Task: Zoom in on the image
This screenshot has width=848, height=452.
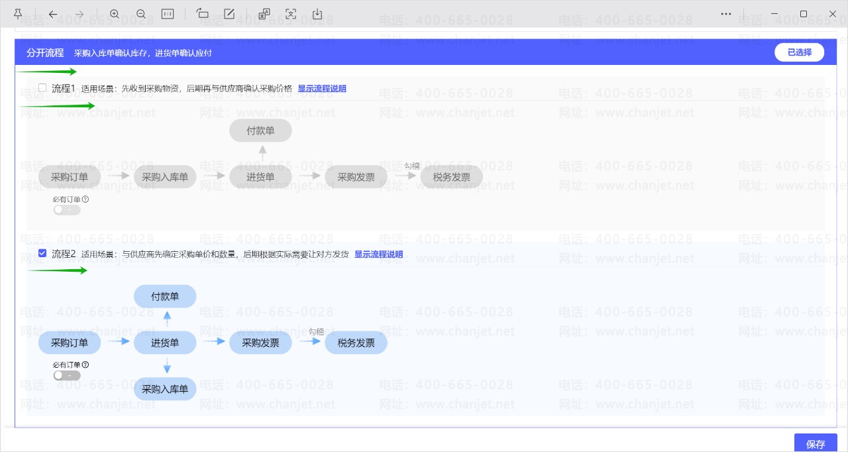Action: pyautogui.click(x=115, y=14)
